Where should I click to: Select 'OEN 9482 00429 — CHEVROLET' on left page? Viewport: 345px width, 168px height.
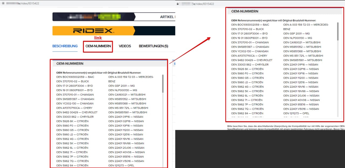(x=77, y=112)
